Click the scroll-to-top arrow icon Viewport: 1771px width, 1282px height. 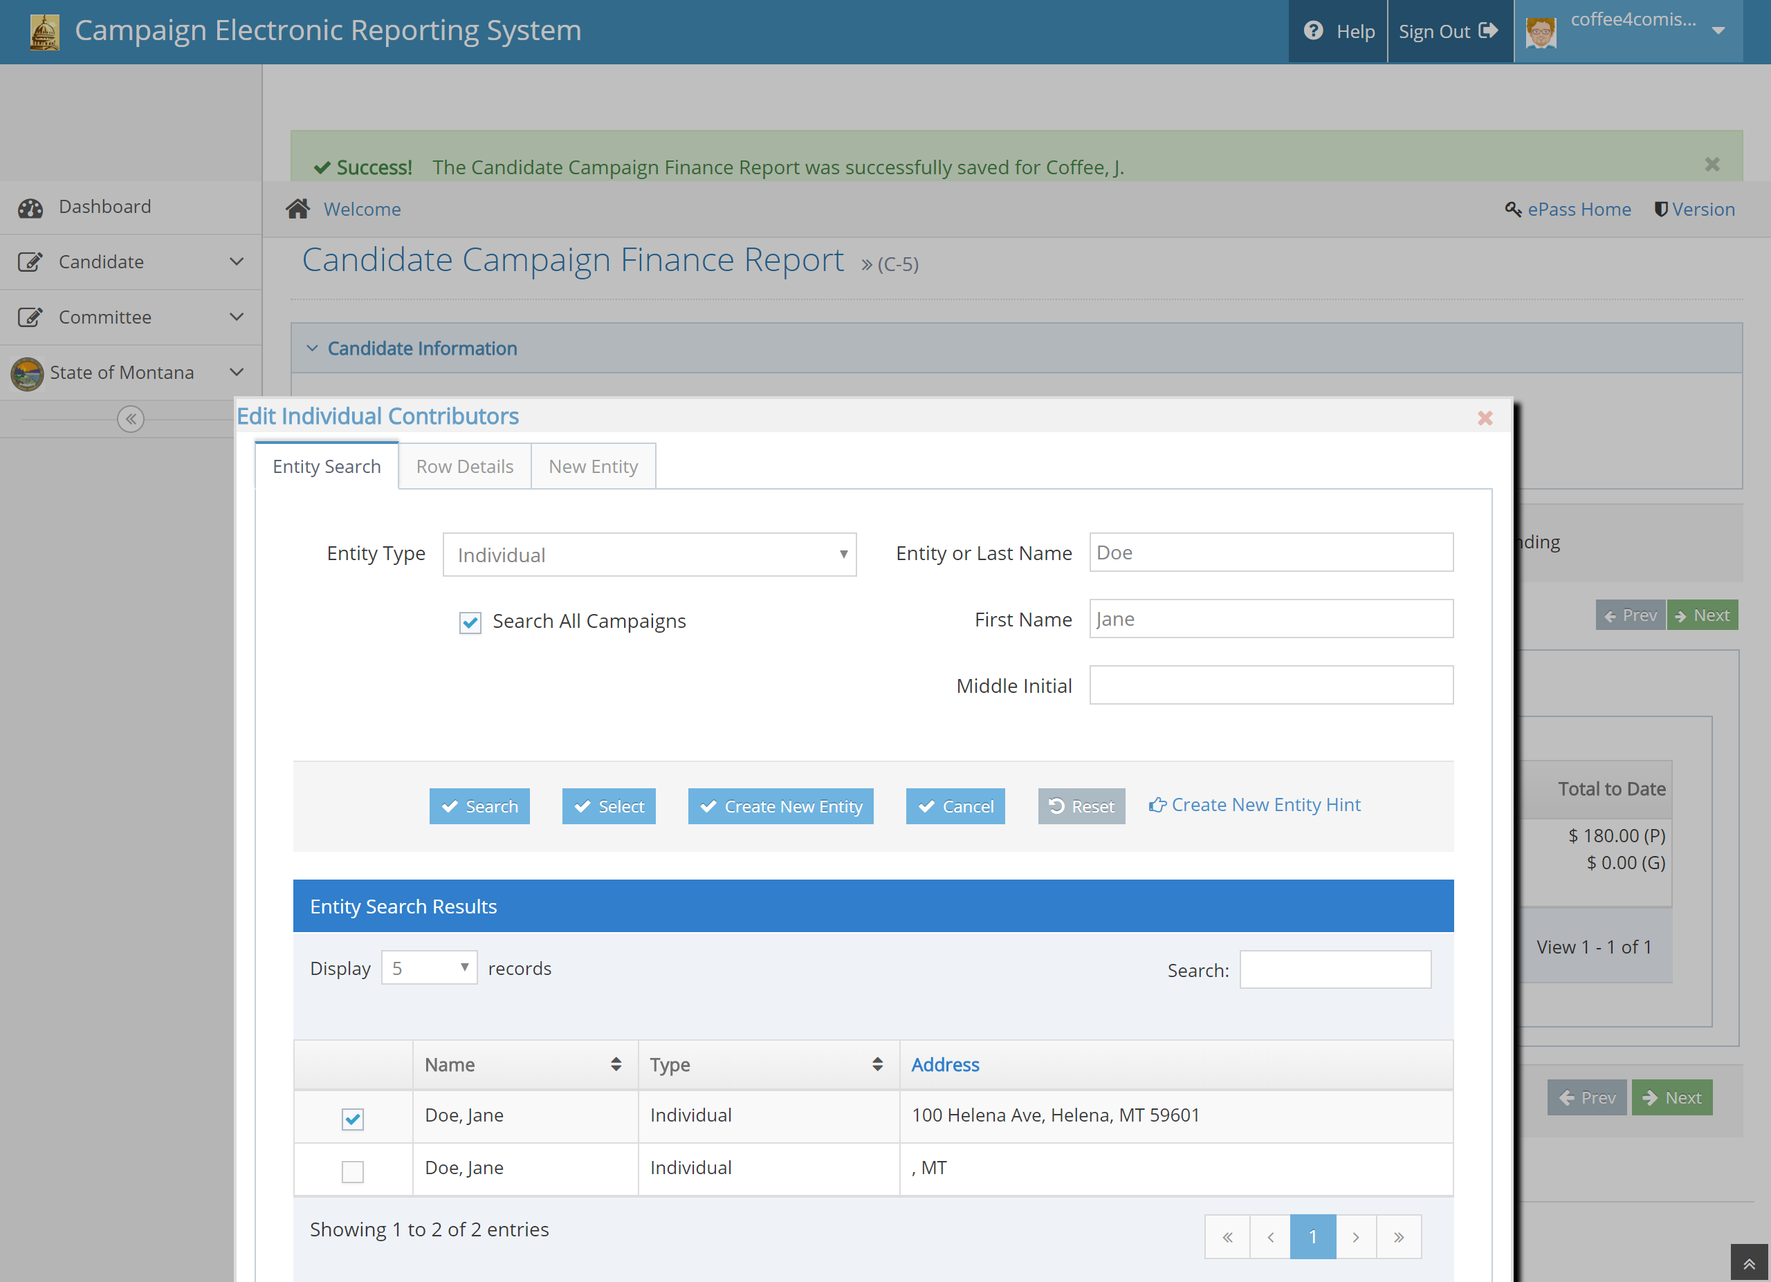pyautogui.click(x=1748, y=1263)
